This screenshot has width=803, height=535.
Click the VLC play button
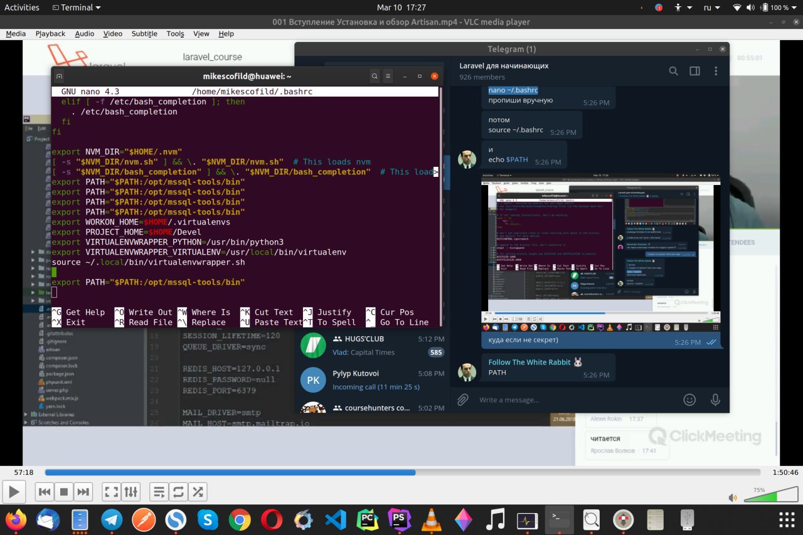(14, 492)
